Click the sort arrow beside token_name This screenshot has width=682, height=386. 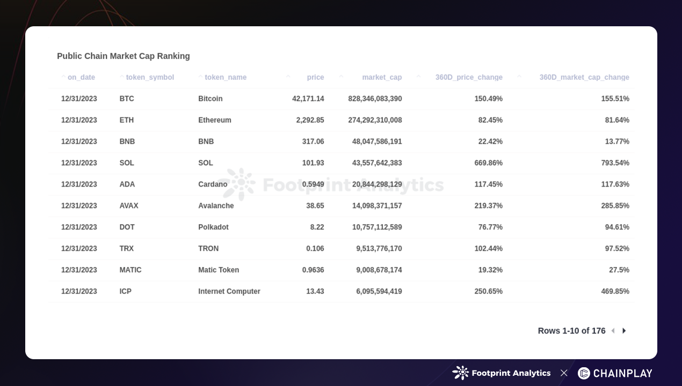point(201,77)
